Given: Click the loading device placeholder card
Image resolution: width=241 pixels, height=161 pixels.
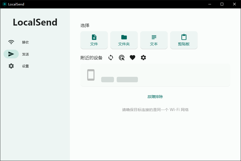Looking at the screenshot, I should pyautogui.click(x=155, y=75).
